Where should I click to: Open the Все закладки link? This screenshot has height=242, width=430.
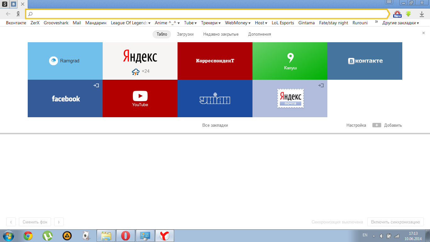tap(215, 125)
